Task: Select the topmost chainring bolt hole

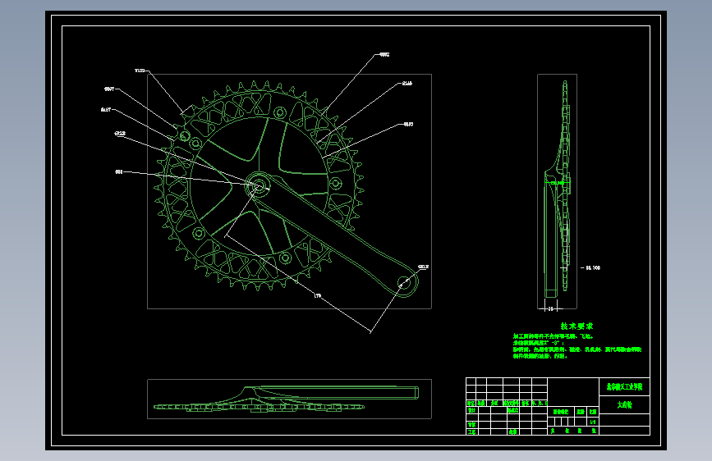Action: pyautogui.click(x=280, y=112)
